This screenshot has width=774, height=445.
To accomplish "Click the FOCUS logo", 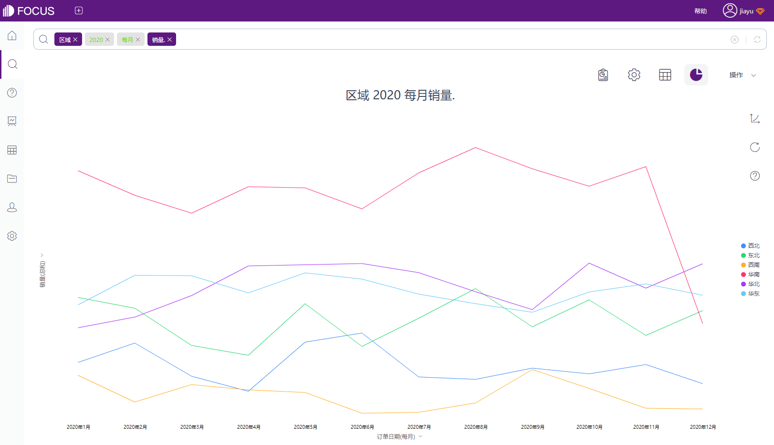I will [x=29, y=11].
